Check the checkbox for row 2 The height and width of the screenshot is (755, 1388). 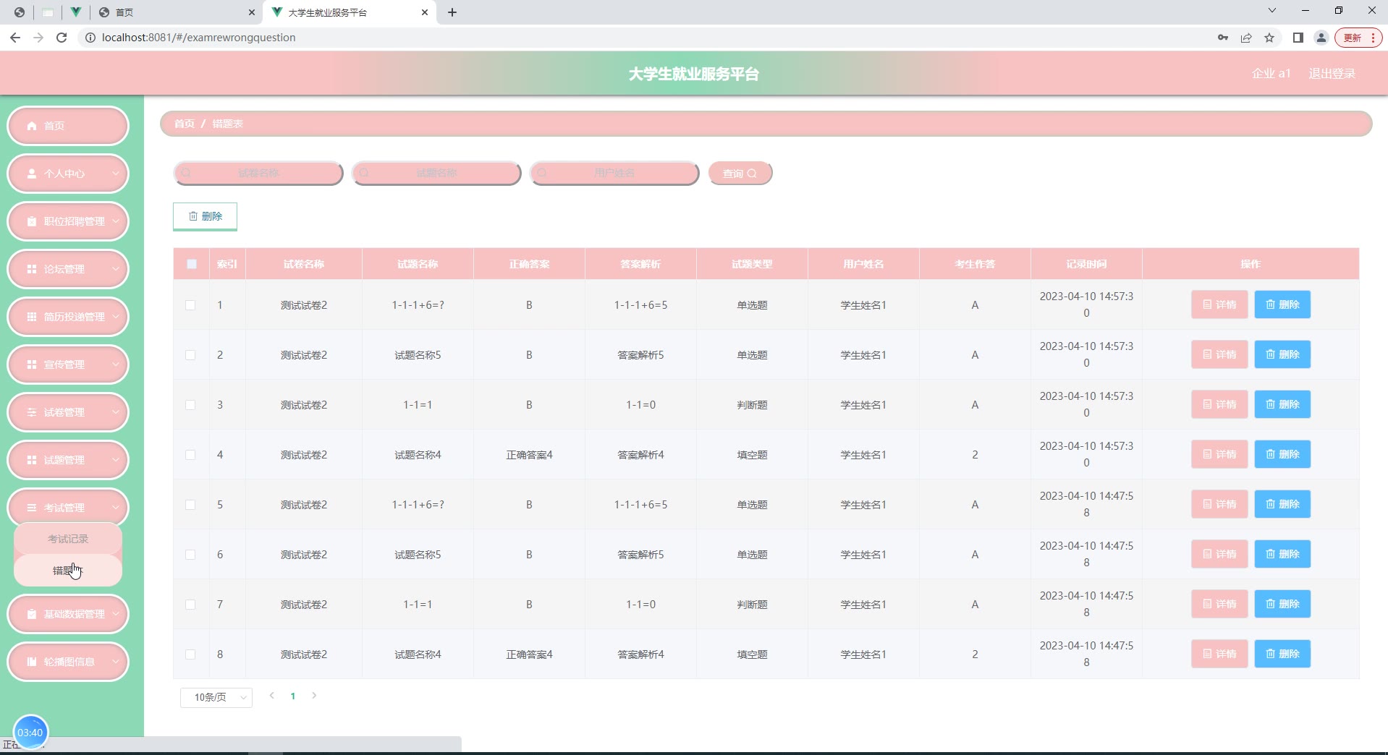coord(190,355)
